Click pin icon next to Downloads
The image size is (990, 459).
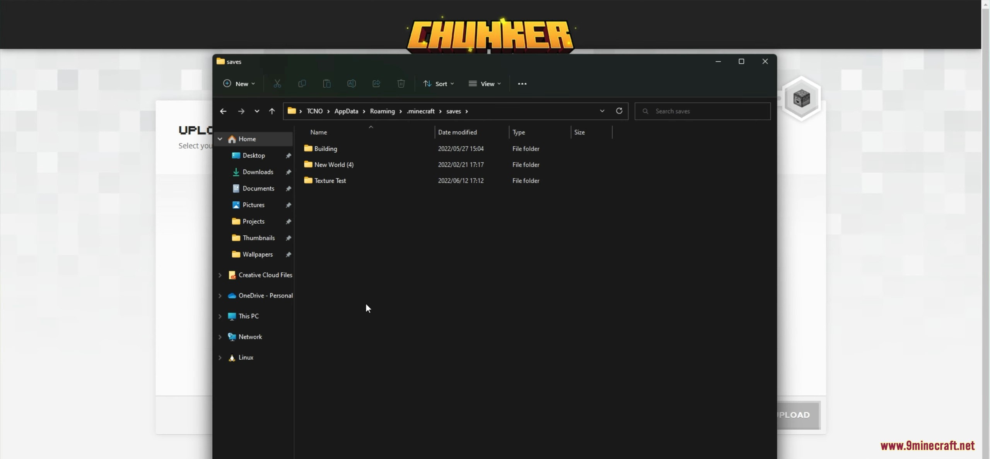coord(288,172)
